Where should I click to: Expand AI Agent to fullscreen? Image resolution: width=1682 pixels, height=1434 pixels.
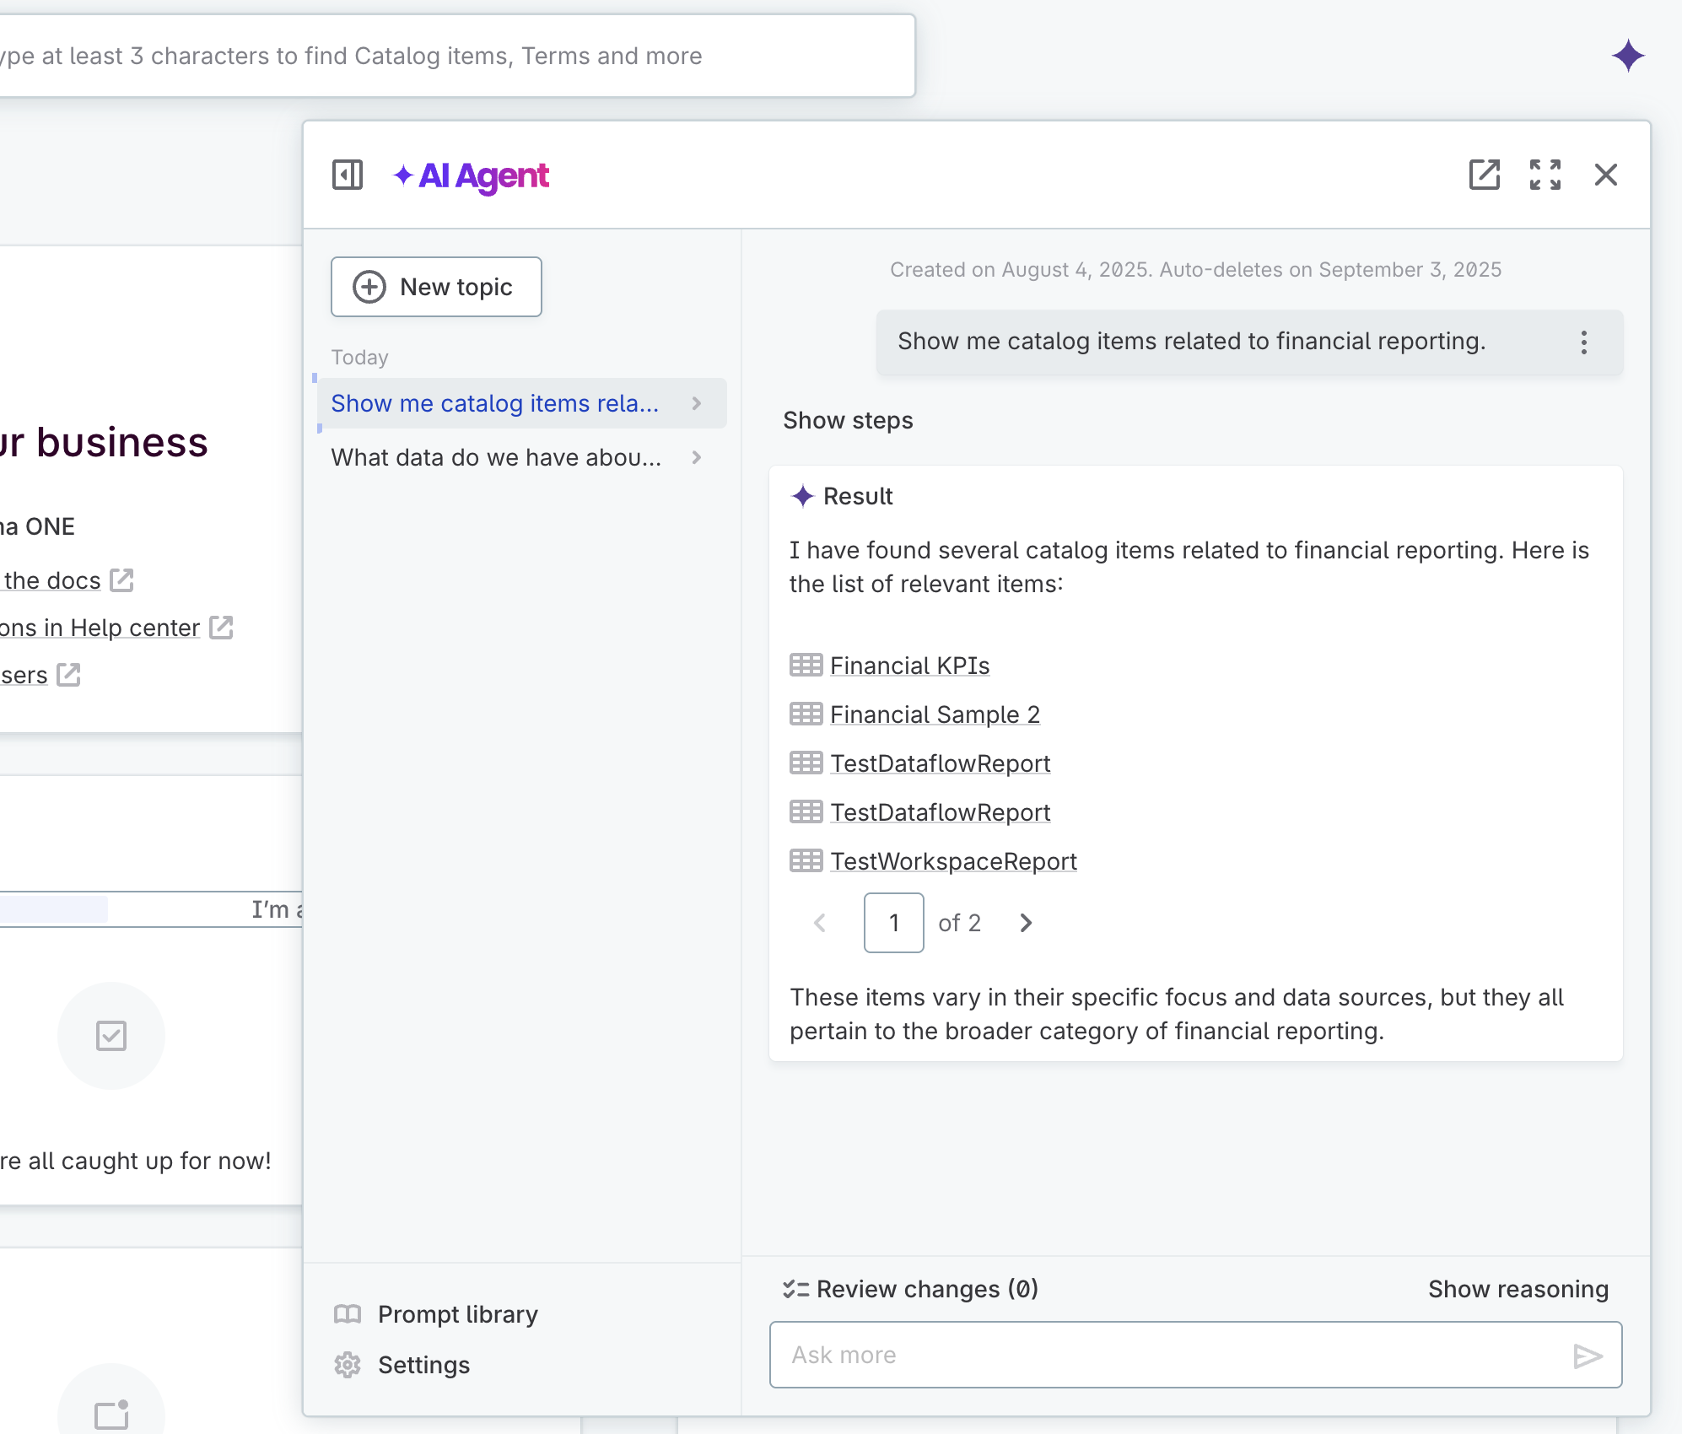[x=1545, y=175]
